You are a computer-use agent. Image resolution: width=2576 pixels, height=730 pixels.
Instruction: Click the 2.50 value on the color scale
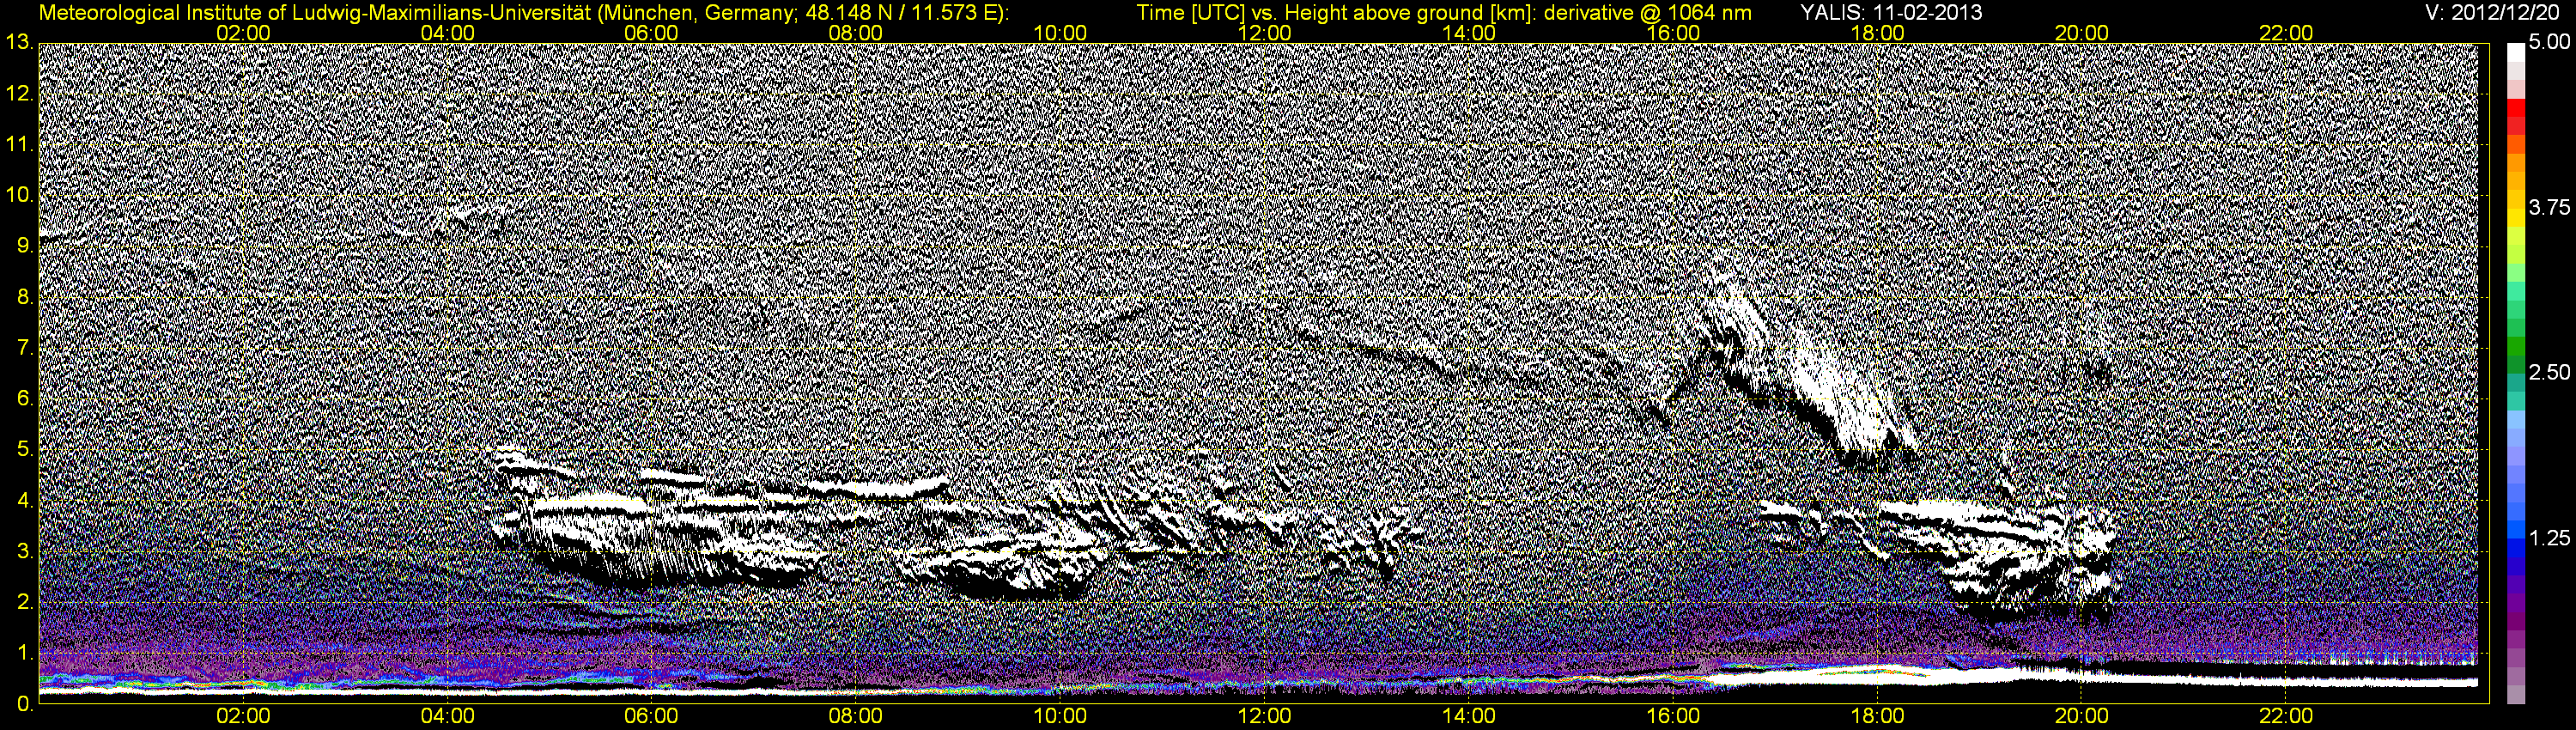tap(2549, 372)
